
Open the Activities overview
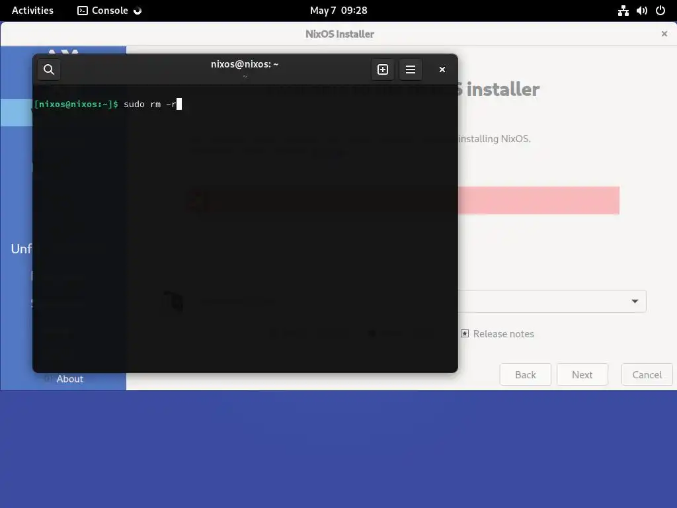coord(32,11)
